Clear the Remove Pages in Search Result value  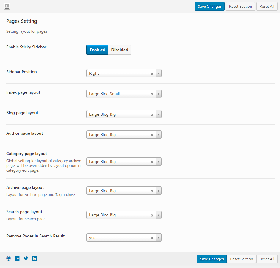[x=152, y=238]
